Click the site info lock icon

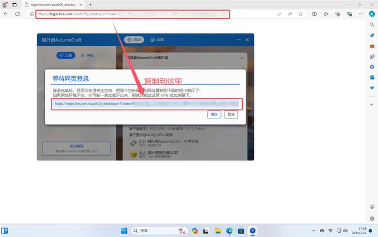click(x=32, y=14)
